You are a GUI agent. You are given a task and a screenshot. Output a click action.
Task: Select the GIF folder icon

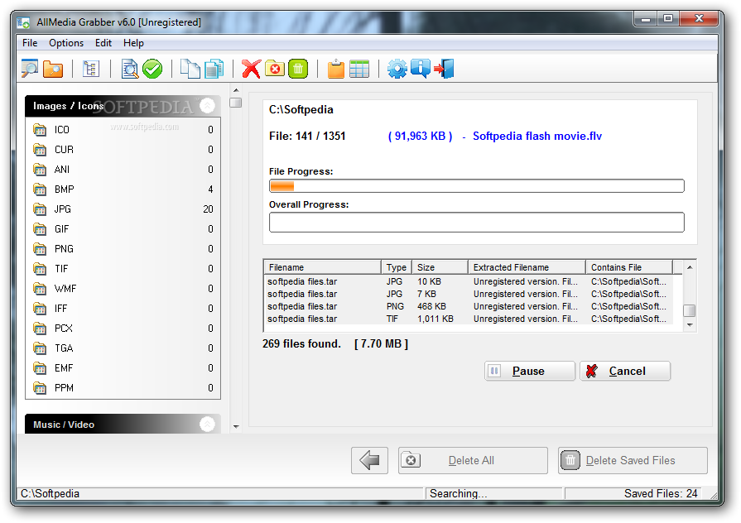tap(41, 228)
